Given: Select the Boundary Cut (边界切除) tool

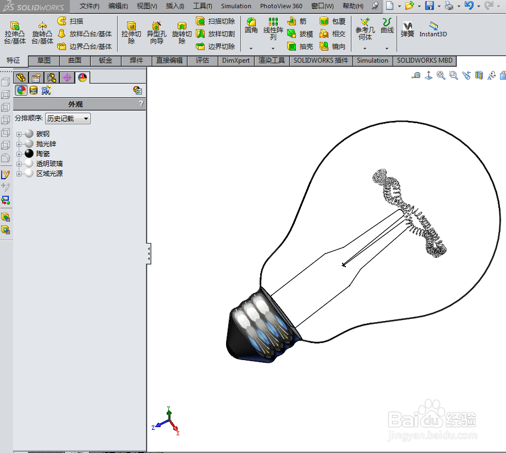Looking at the screenshot, I should (215, 47).
